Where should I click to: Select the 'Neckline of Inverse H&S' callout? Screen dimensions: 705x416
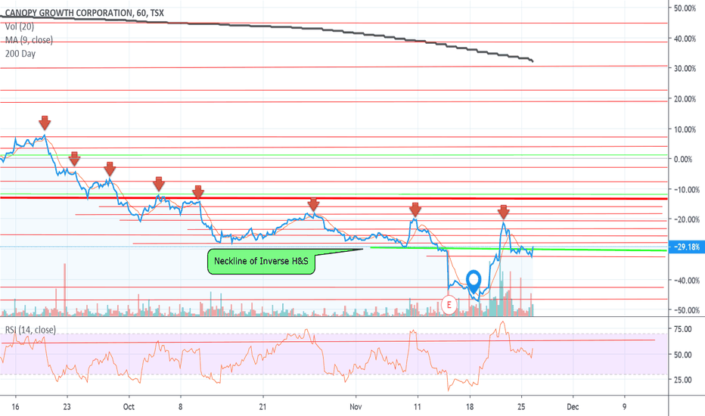click(x=261, y=261)
